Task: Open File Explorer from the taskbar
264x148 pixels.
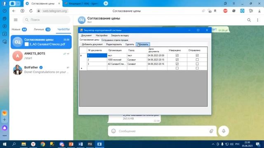Action: [x=24, y=144]
